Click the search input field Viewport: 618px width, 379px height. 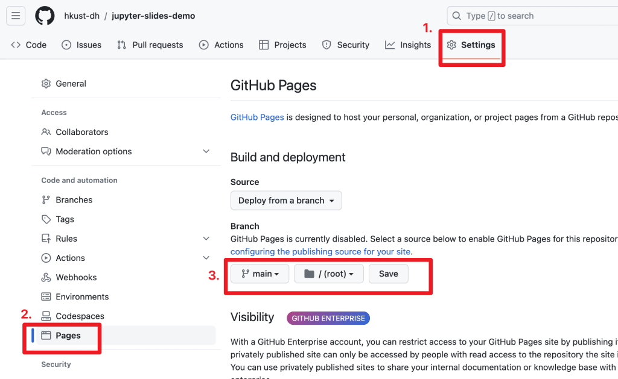[531, 16]
